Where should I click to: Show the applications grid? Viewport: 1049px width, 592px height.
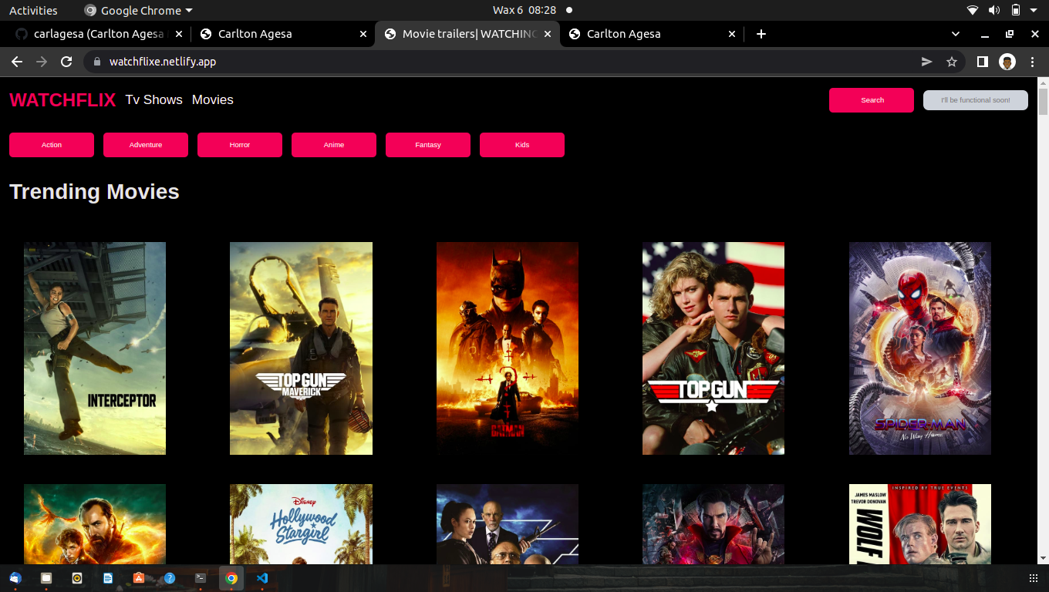click(x=1034, y=578)
